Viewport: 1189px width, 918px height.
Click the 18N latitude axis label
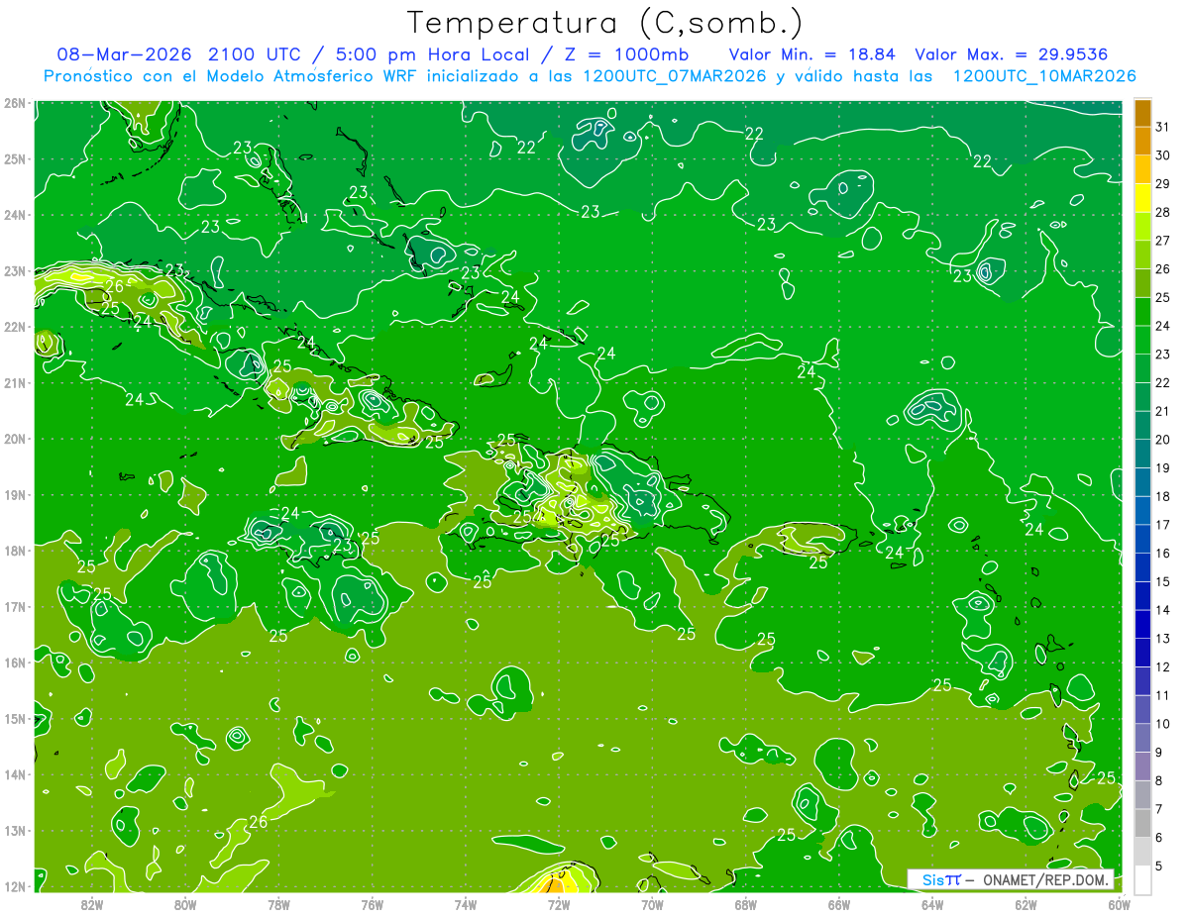tap(14, 551)
